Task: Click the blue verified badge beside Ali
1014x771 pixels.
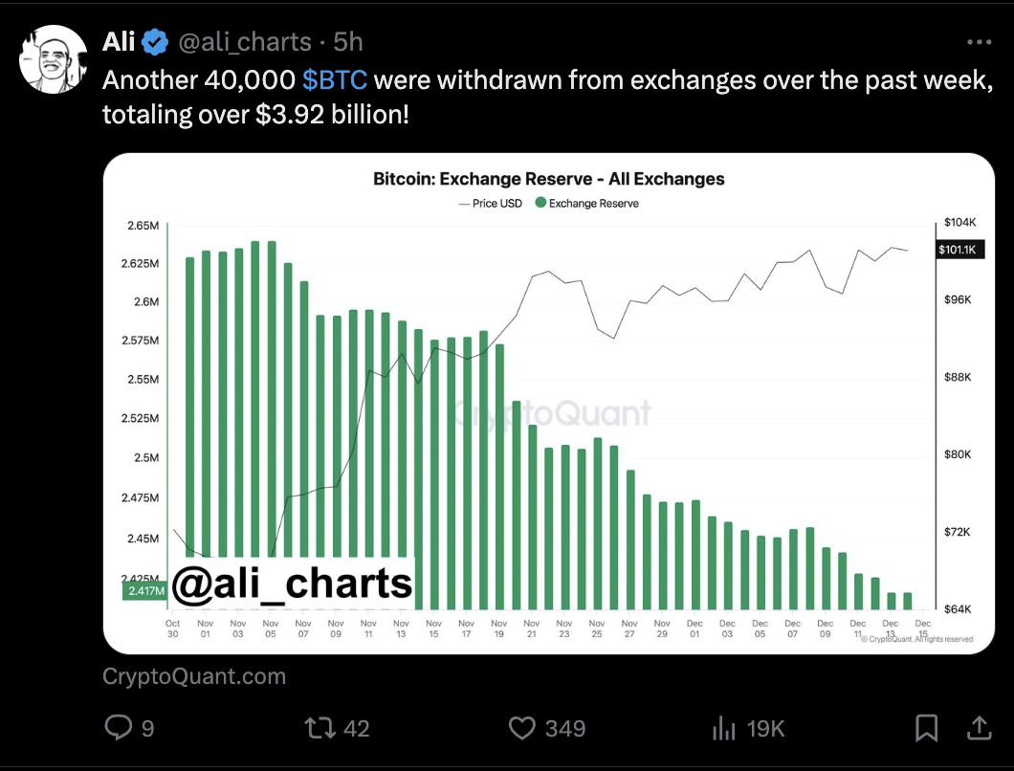Action: [x=153, y=41]
